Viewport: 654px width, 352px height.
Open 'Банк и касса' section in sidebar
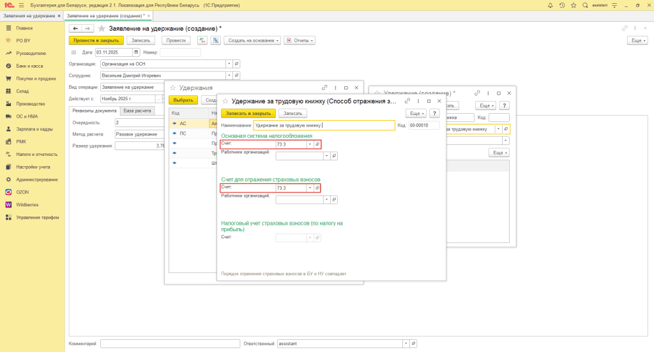click(29, 66)
